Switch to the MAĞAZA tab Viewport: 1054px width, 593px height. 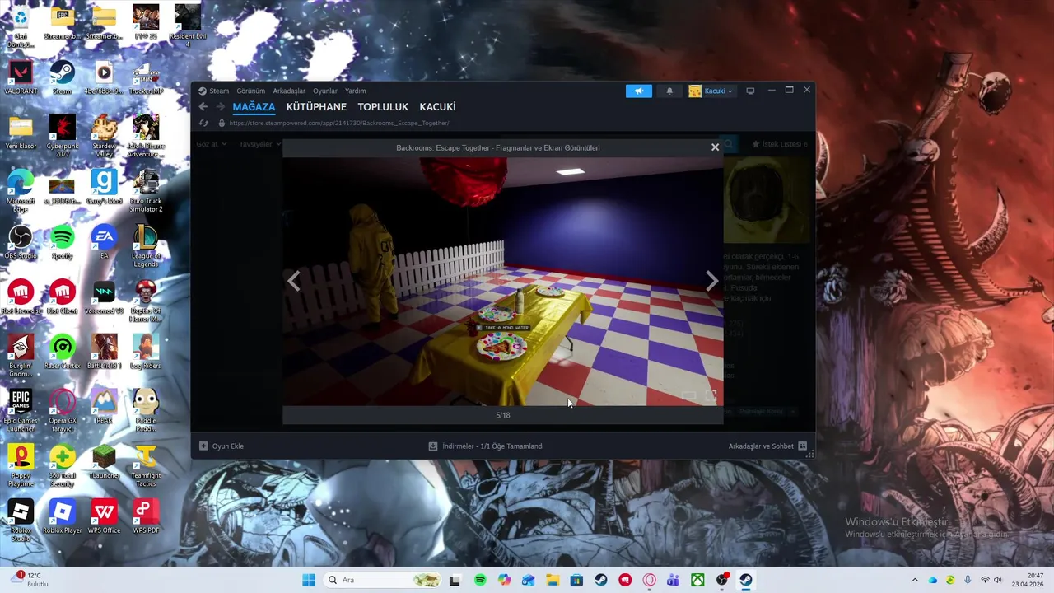[x=254, y=107]
